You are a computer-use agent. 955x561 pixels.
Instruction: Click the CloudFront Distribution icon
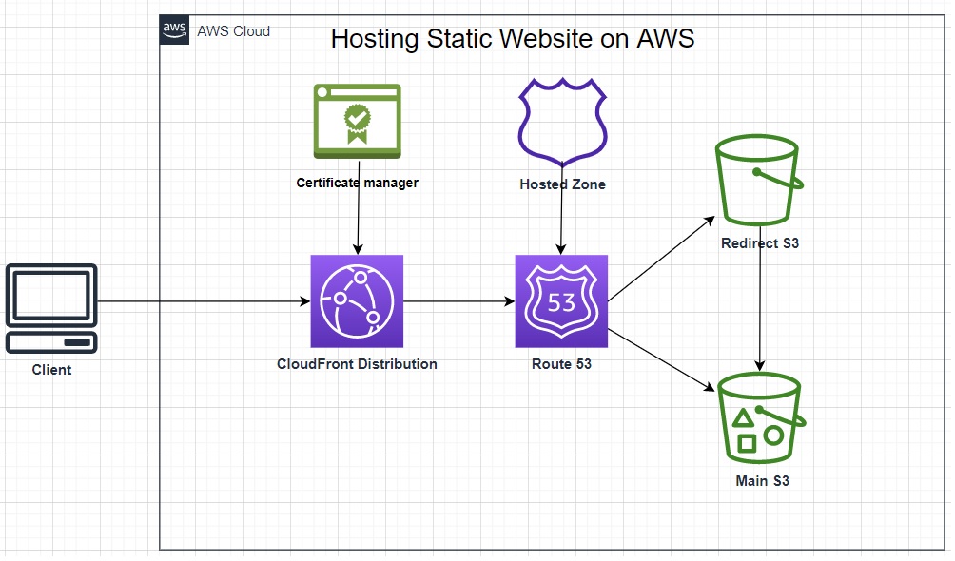pyautogui.click(x=357, y=301)
